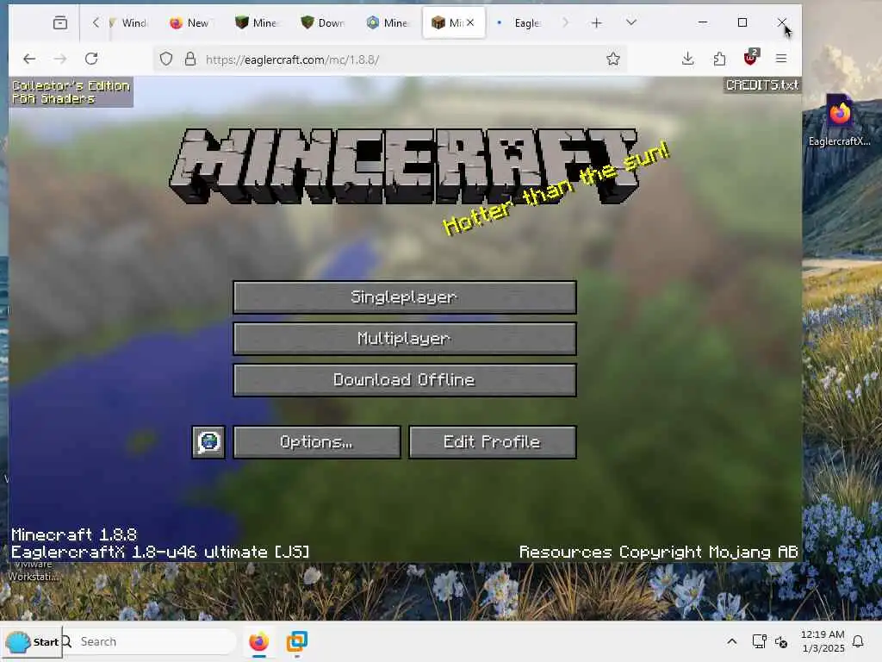Viewport: 882px width, 662px height.
Task: Switch to the Eagle tab
Action: [520, 22]
